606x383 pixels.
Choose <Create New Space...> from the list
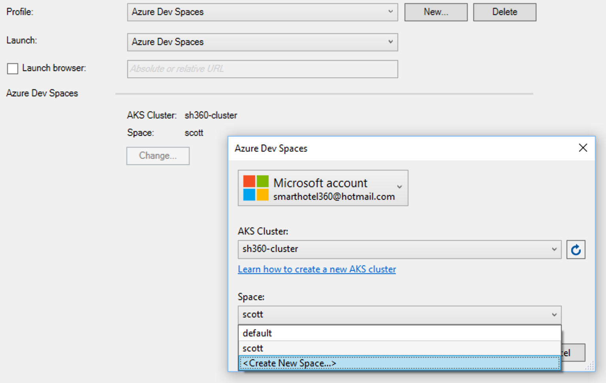[x=399, y=363]
